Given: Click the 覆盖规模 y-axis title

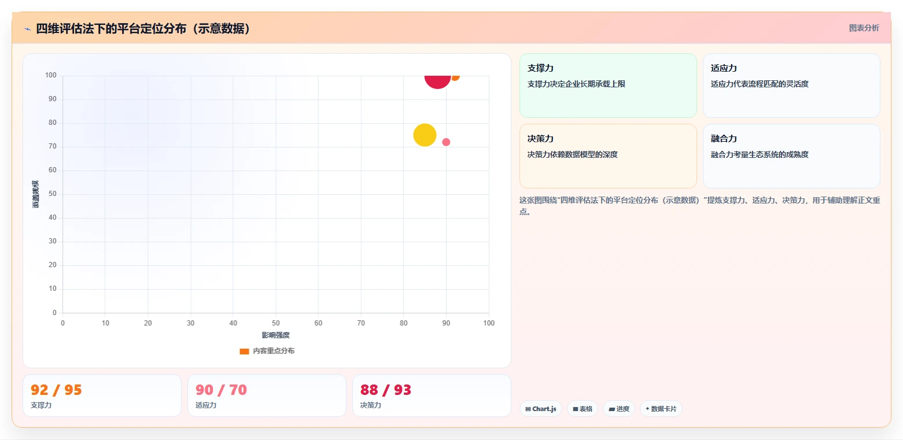Looking at the screenshot, I should [36, 194].
